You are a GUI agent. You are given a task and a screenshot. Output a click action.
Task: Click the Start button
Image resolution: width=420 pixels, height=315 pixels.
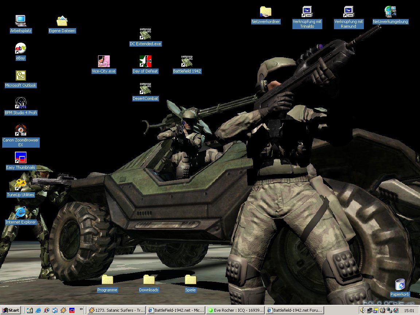[x=11, y=310]
